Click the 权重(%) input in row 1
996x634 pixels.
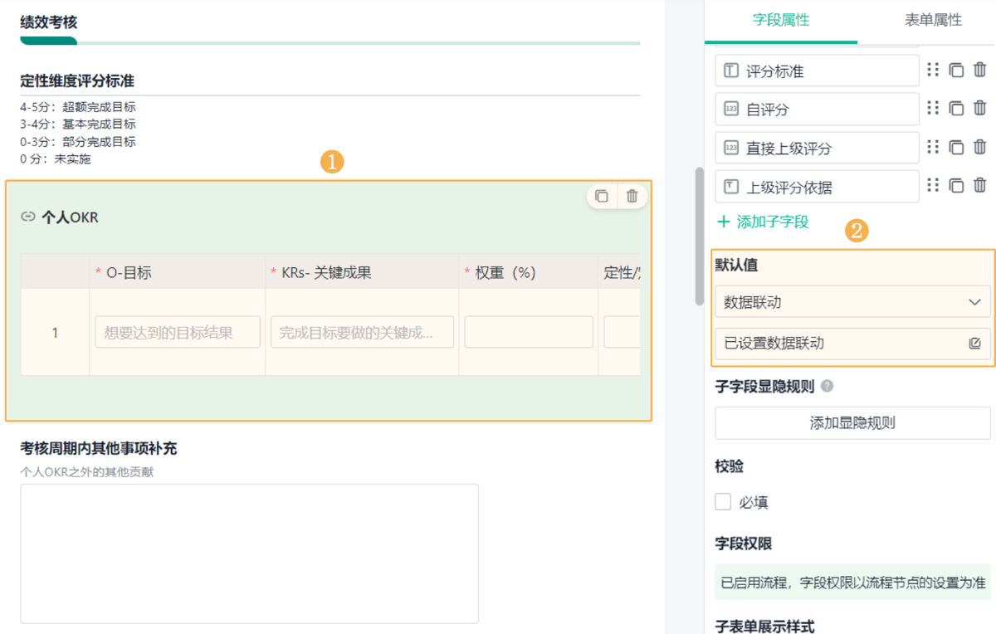[x=529, y=332]
